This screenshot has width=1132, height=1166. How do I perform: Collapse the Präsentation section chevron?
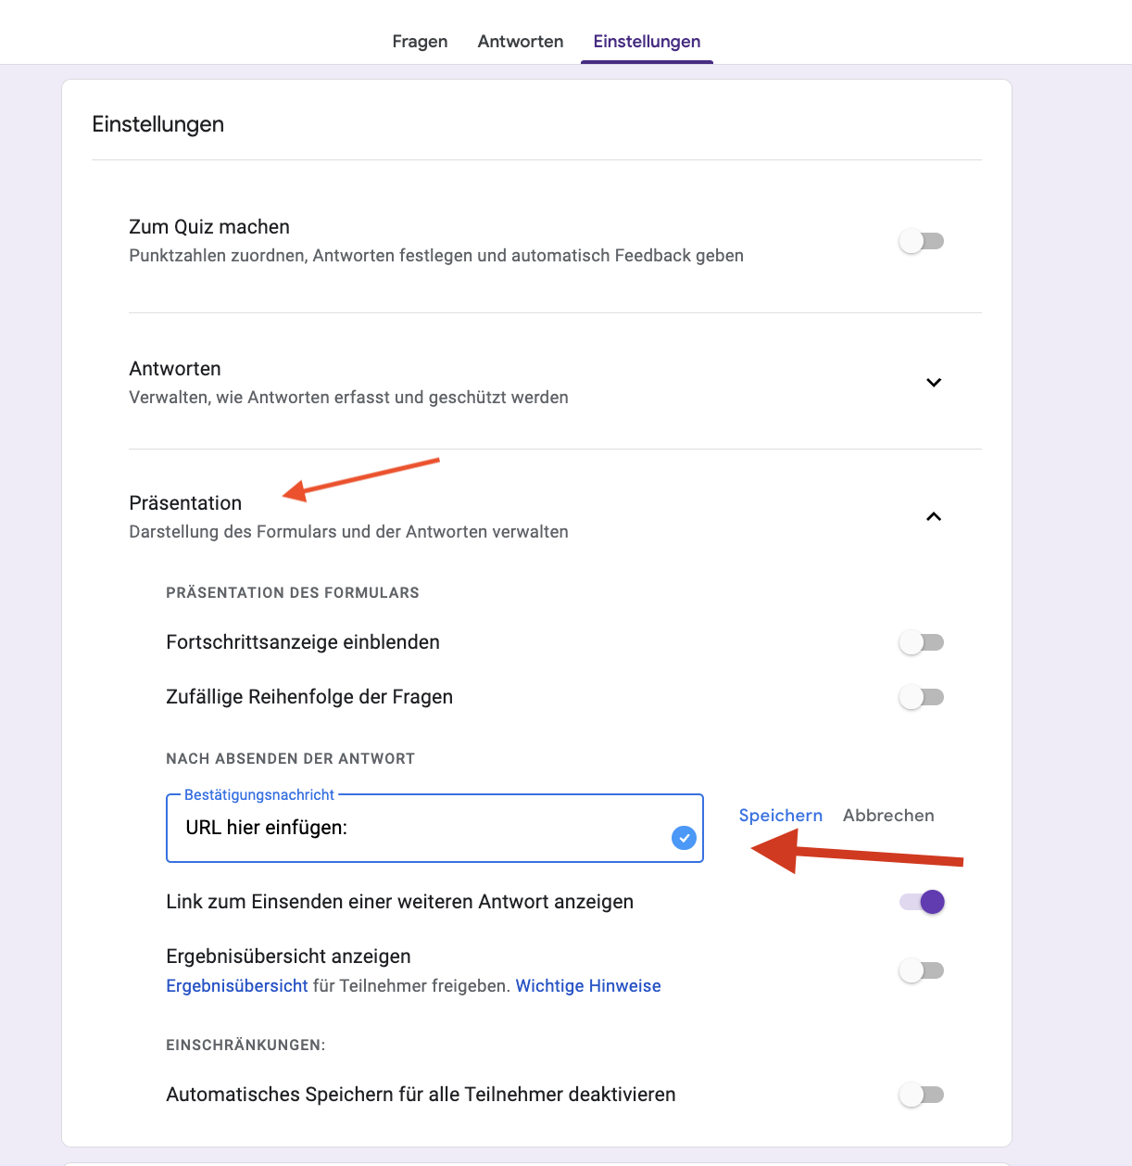point(934,517)
